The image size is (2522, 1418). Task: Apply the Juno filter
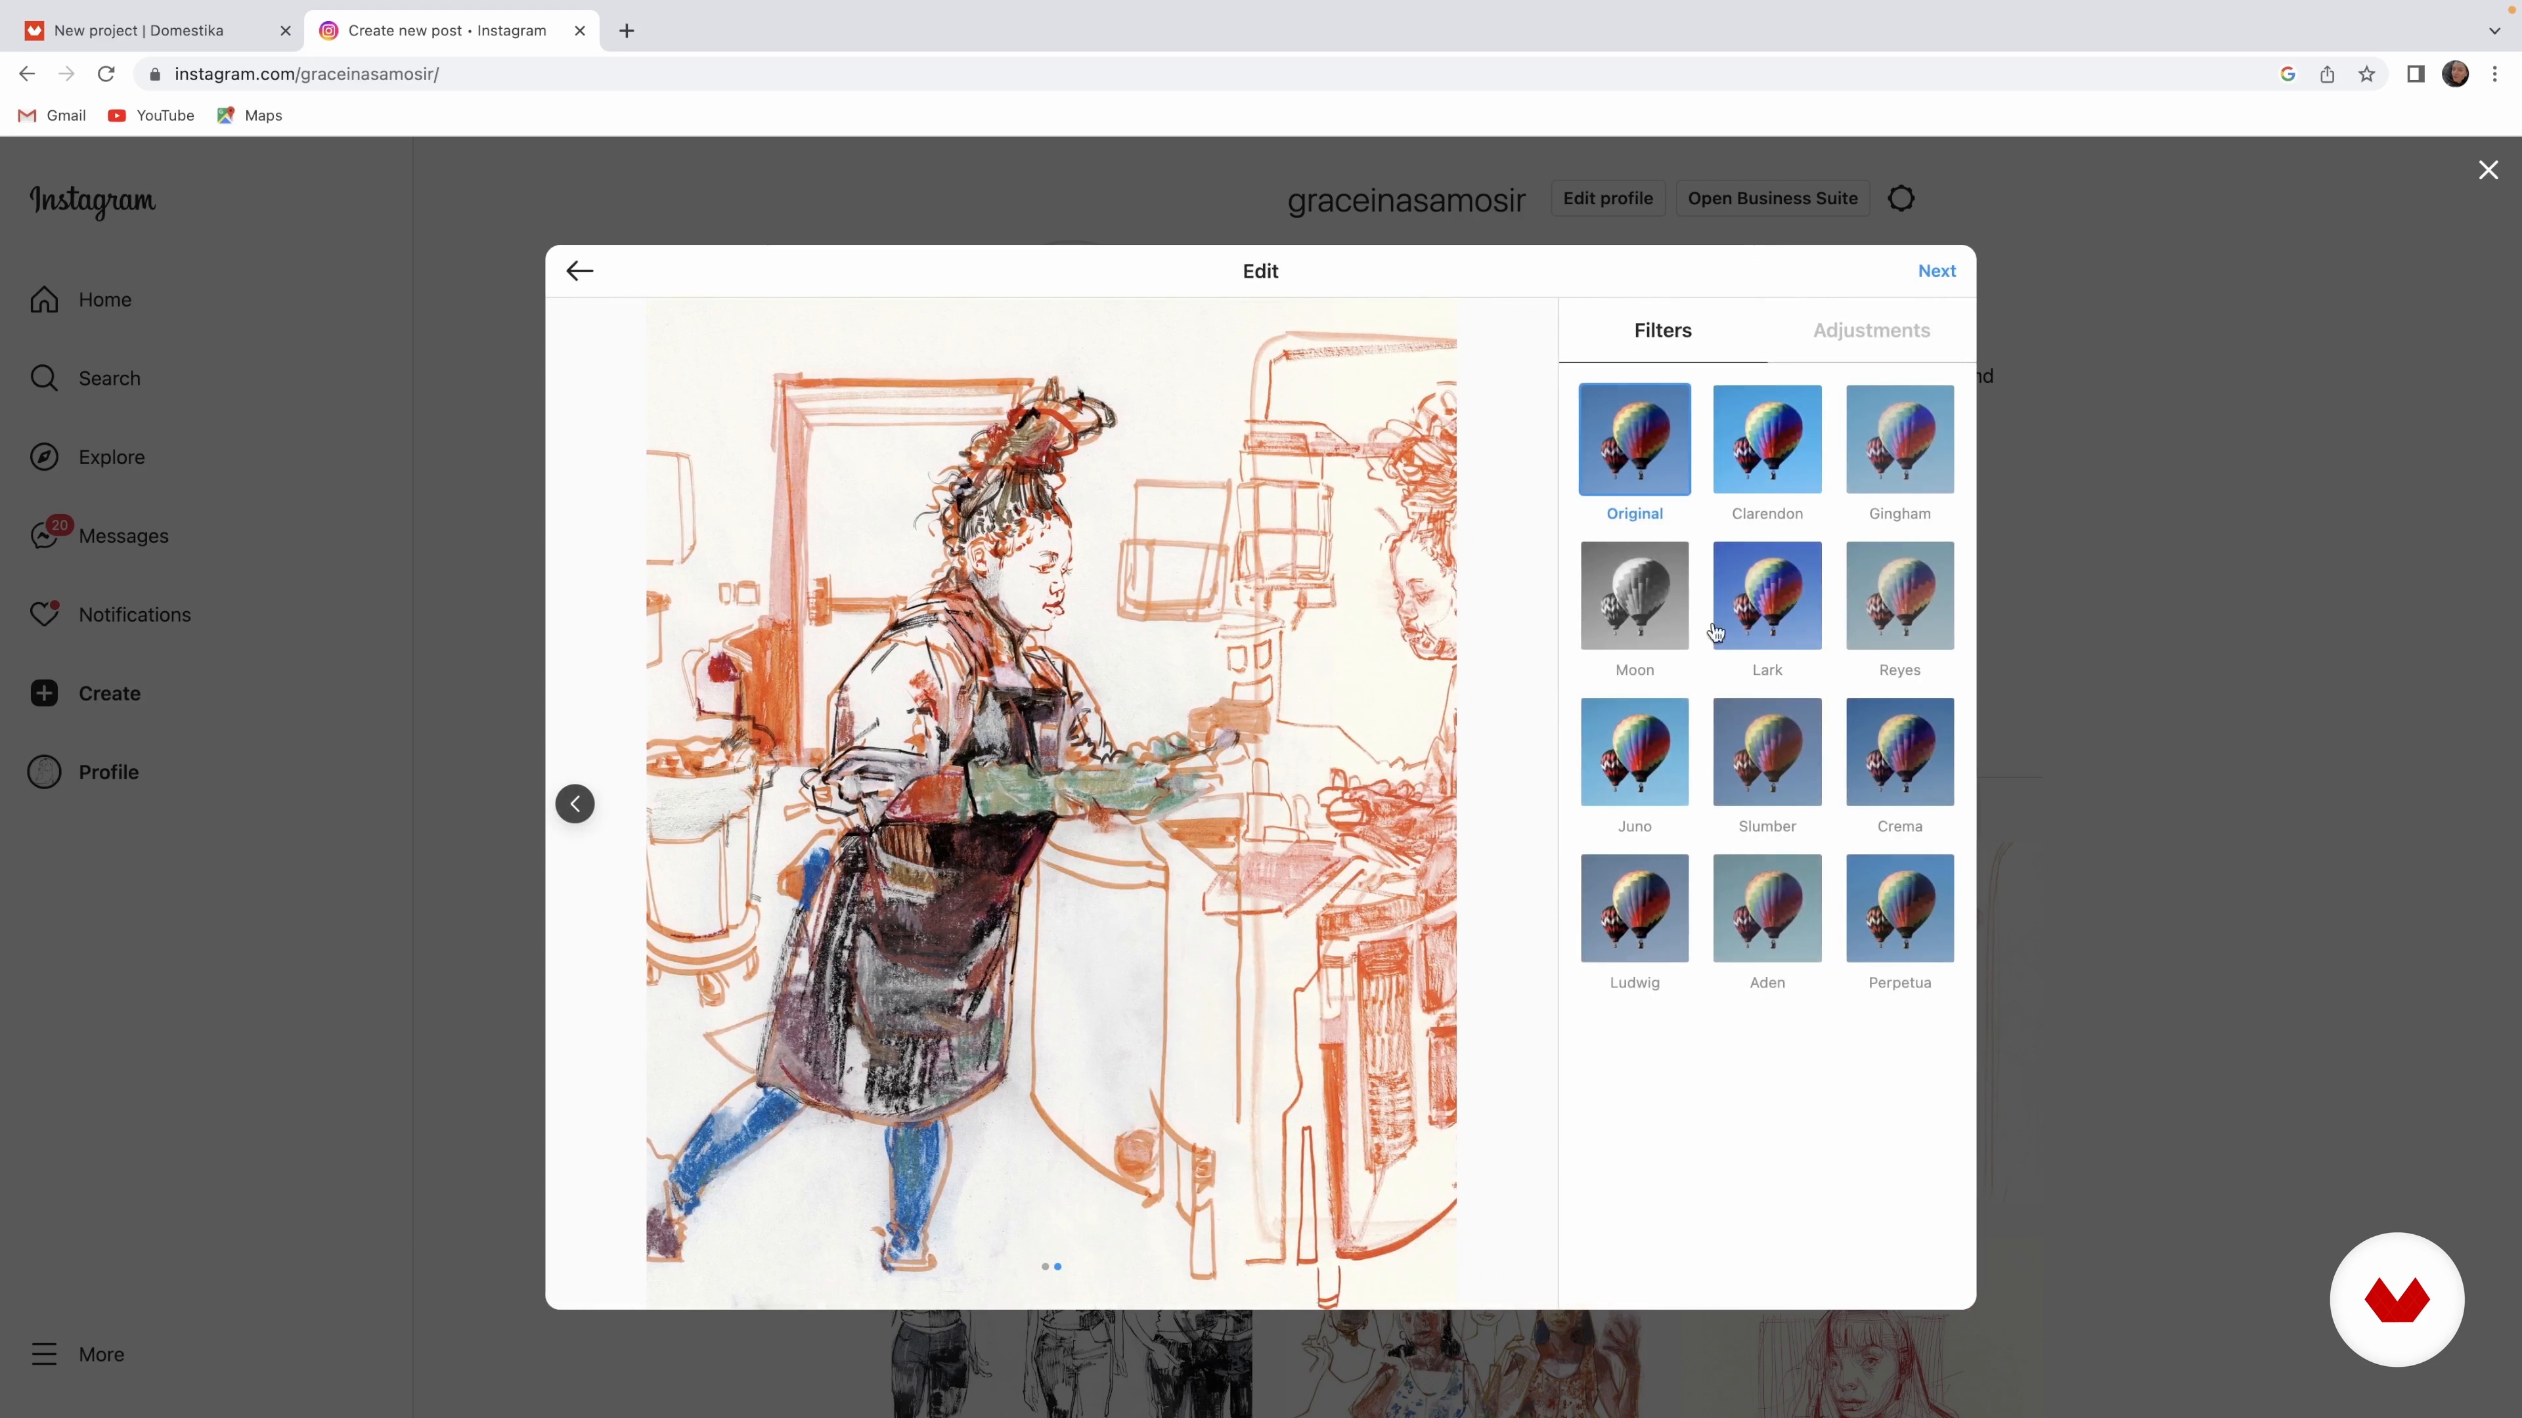[x=1634, y=752]
